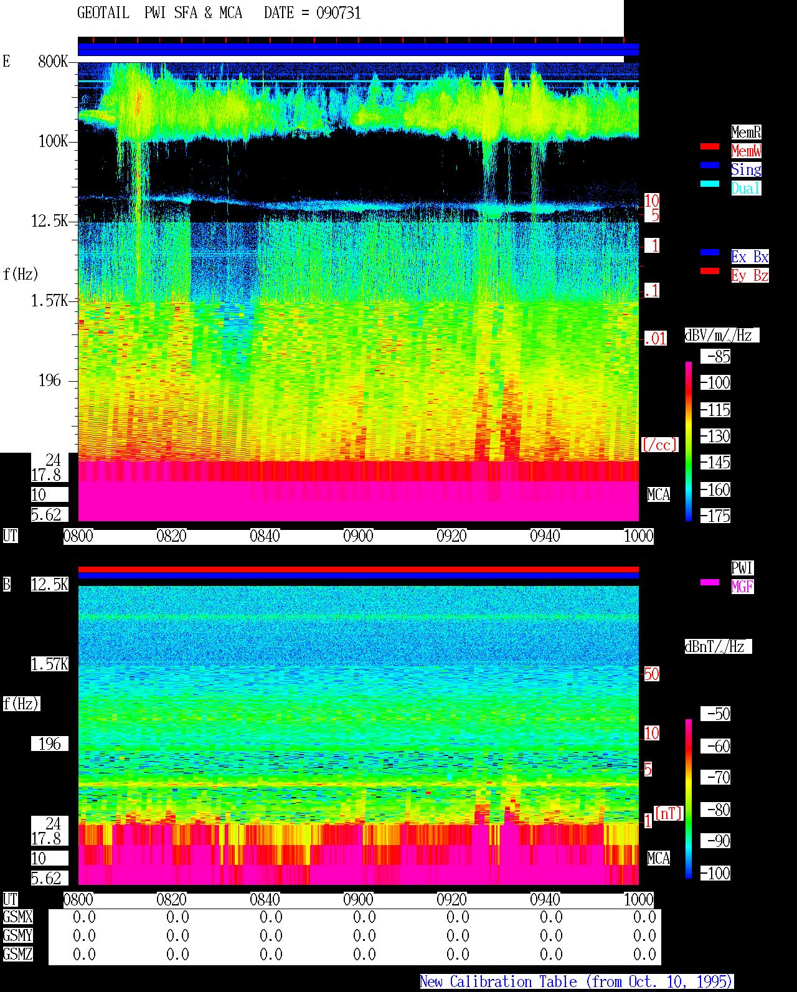The image size is (797, 992).
Task: Click the [/cc] density axis label
Action: tap(659, 445)
